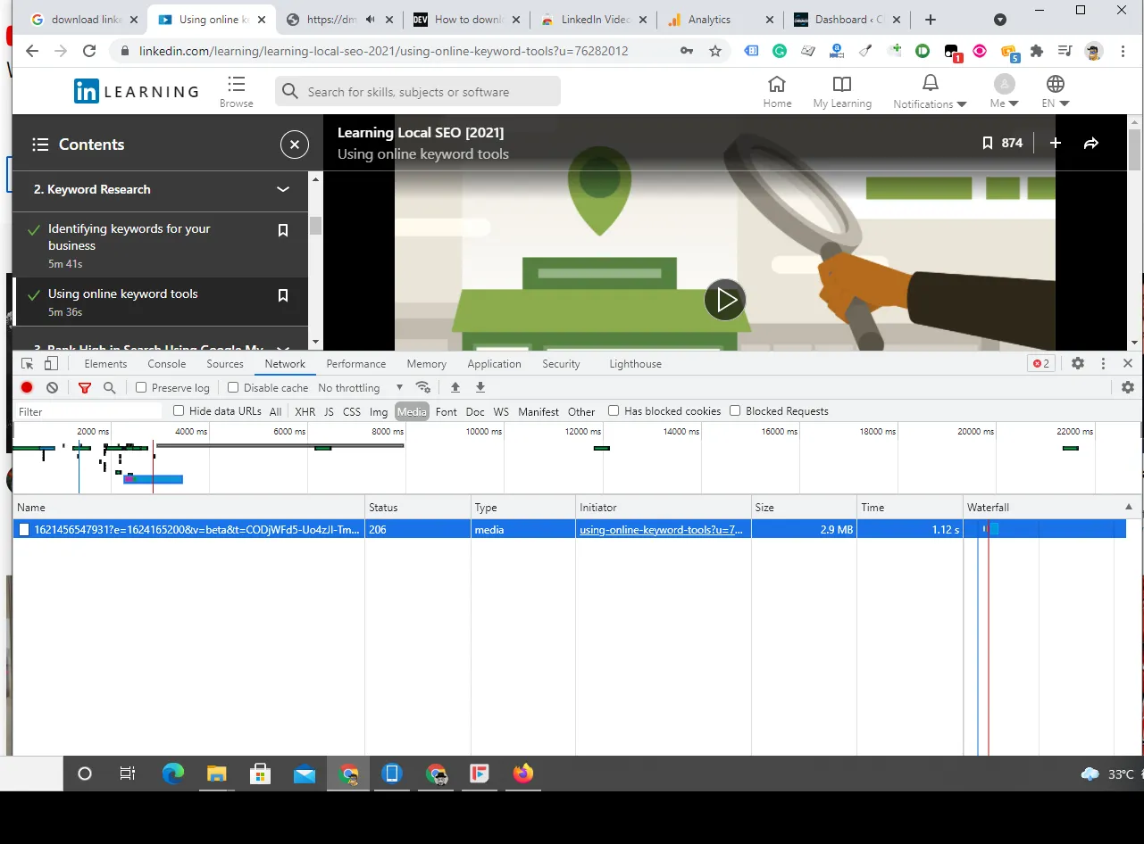Toggle the device toolbar icon
This screenshot has width=1144, height=844.
tap(51, 364)
